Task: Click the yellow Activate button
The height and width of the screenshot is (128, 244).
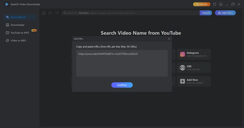Action: [202, 4]
